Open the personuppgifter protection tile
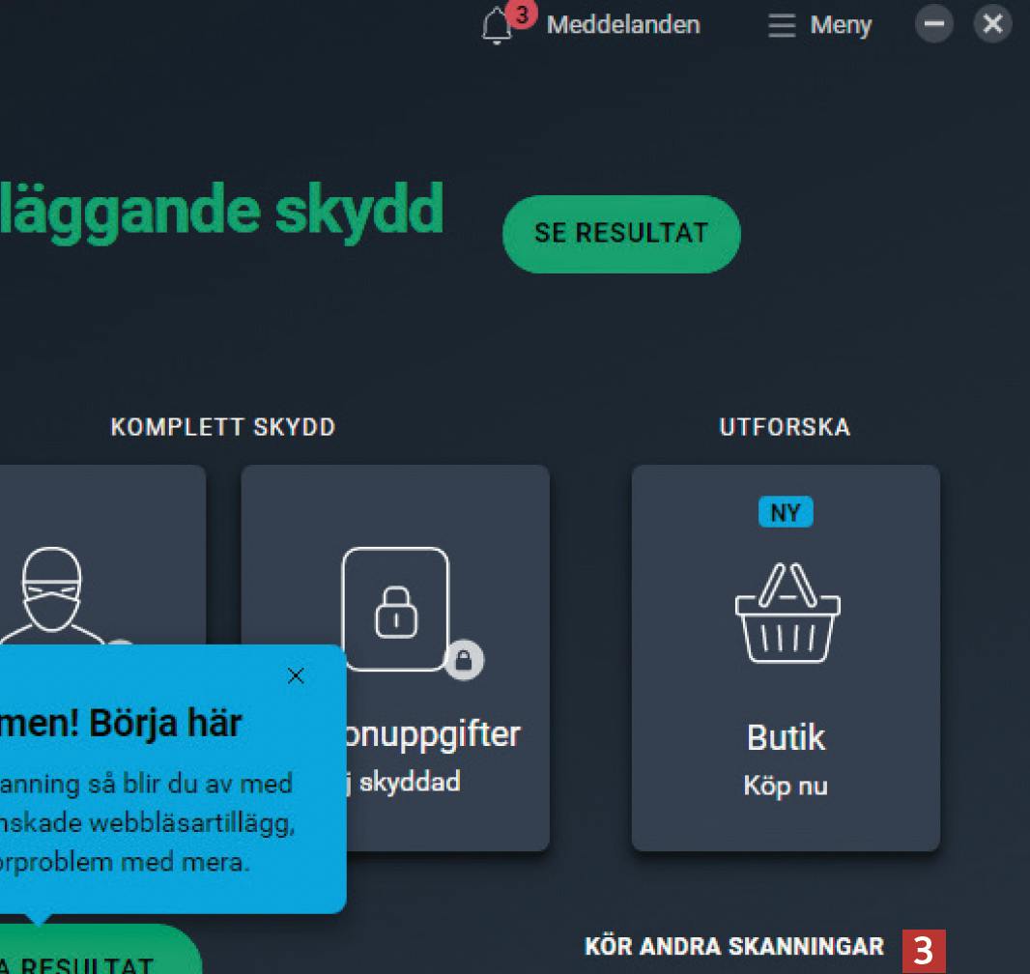The image size is (1030, 974). [395, 658]
